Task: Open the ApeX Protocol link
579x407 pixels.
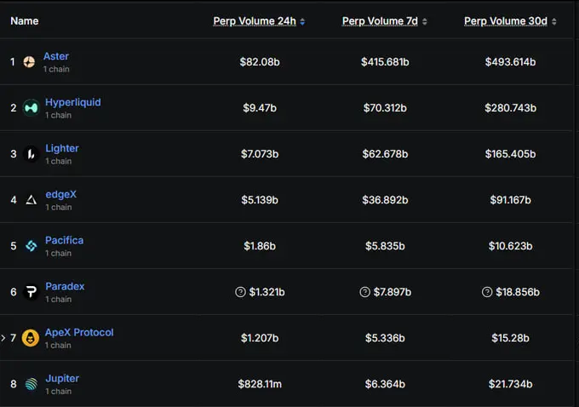Action: (79, 332)
